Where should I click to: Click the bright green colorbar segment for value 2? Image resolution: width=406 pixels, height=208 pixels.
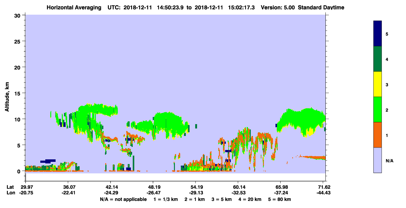(377, 109)
